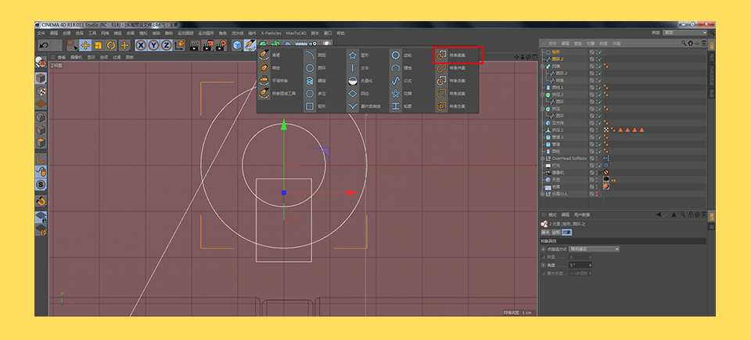Open the X-Particles menu
The width and height of the screenshot is (751, 340).
point(271,34)
